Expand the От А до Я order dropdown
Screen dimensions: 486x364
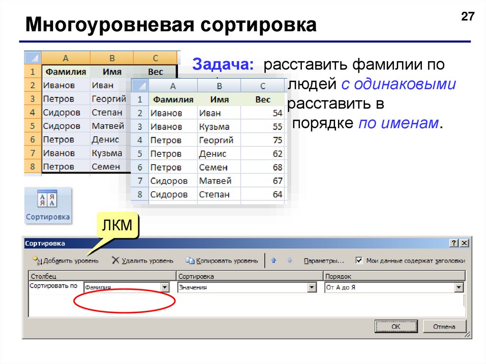click(459, 288)
